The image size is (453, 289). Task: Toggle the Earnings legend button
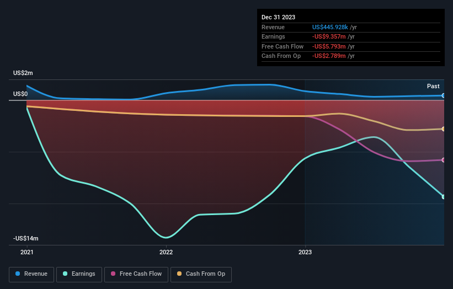[x=79, y=274]
